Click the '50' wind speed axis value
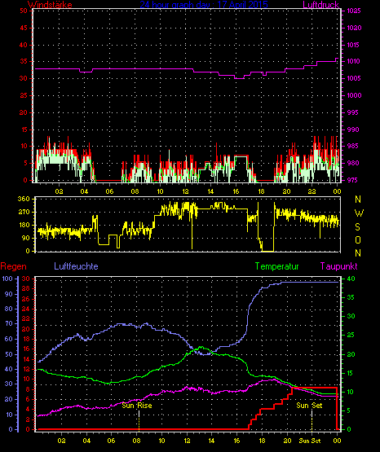380x452 pixels. tap(24, 11)
